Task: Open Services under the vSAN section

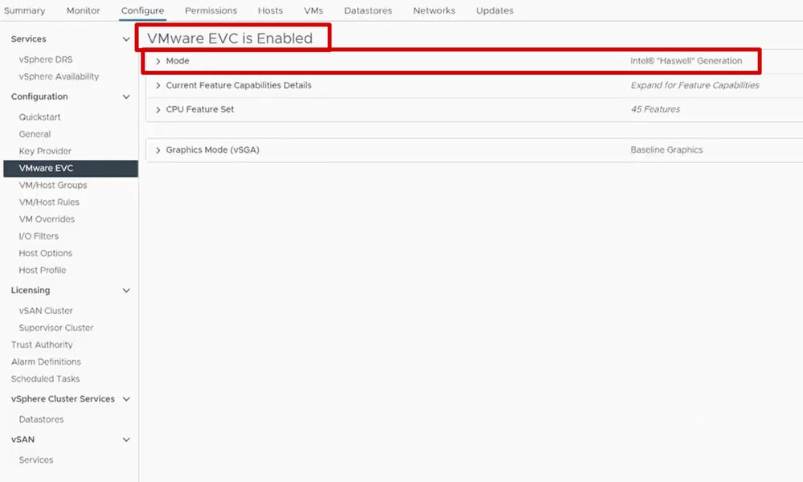Action: [36, 460]
